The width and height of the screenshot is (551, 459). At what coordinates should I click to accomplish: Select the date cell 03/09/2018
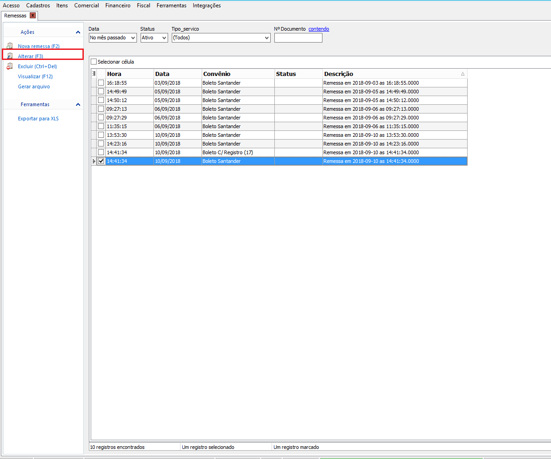click(178, 83)
